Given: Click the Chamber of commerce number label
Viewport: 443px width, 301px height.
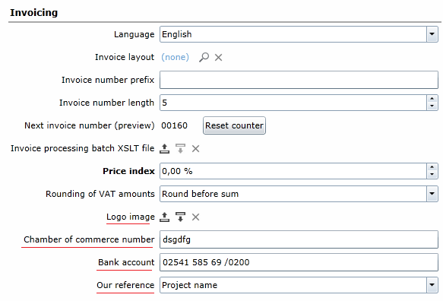Looking at the screenshot, I should 89,239.
